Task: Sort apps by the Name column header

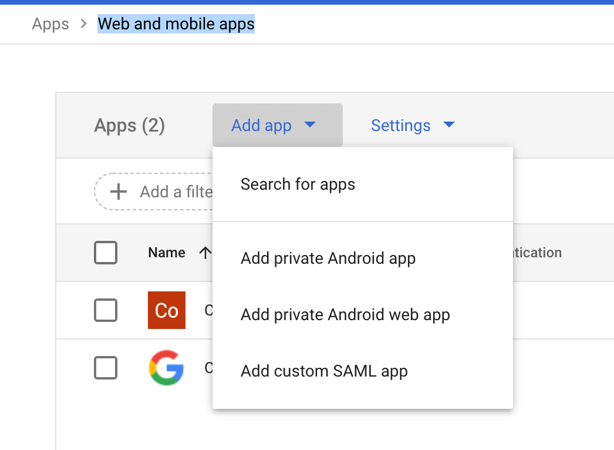Action: click(166, 253)
